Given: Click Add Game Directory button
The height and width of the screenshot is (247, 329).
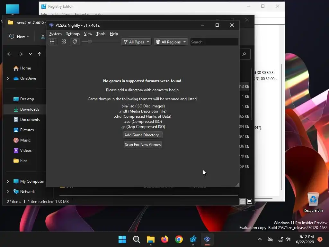Looking at the screenshot, I should click(143, 135).
